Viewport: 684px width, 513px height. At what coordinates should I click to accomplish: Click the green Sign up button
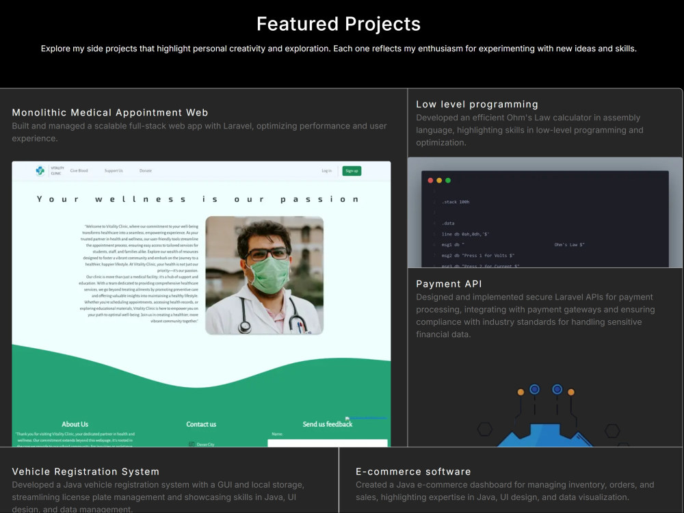(352, 170)
